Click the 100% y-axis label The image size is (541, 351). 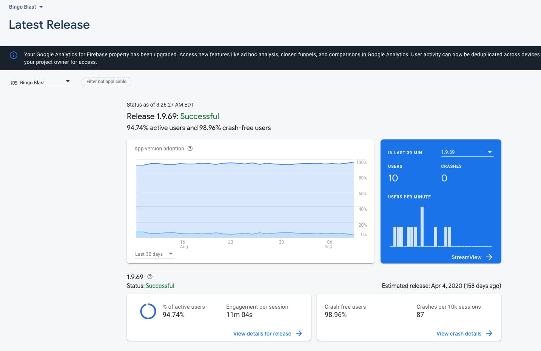(x=361, y=162)
